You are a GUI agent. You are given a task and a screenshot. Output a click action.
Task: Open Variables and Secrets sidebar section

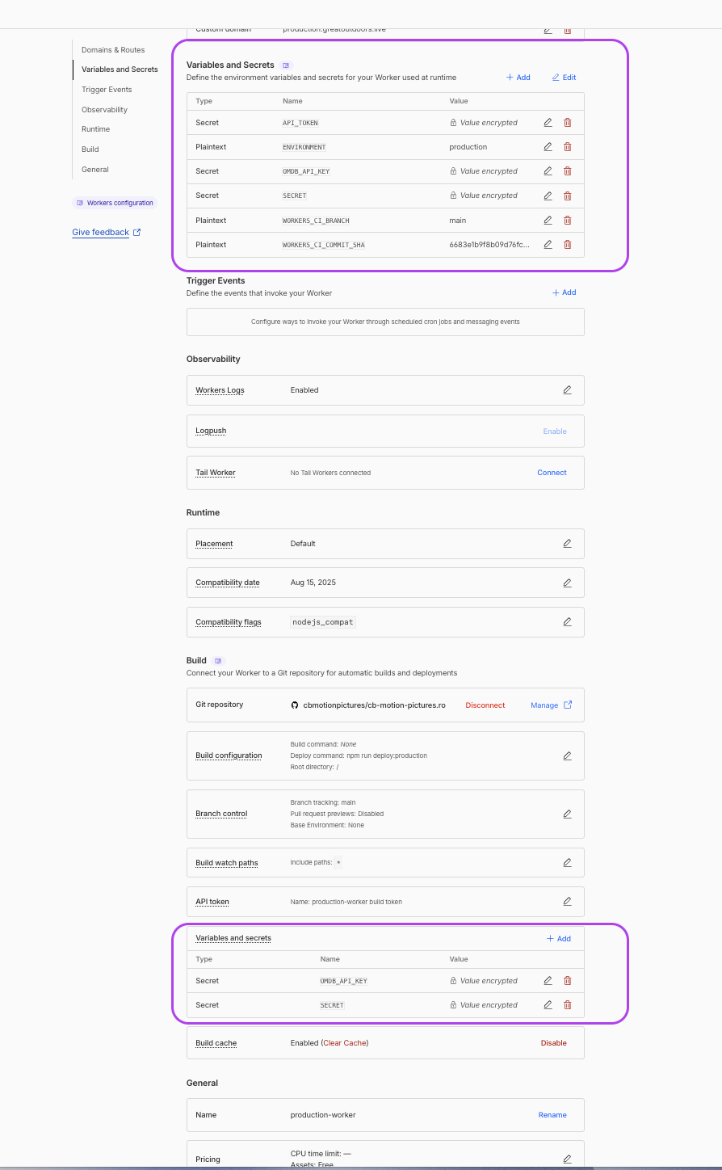point(120,69)
